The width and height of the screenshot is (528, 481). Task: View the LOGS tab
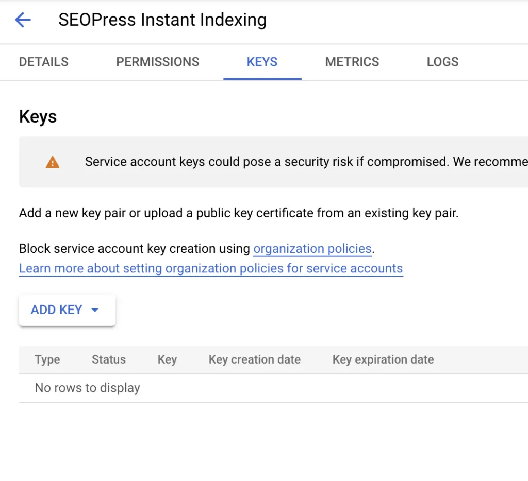click(442, 62)
